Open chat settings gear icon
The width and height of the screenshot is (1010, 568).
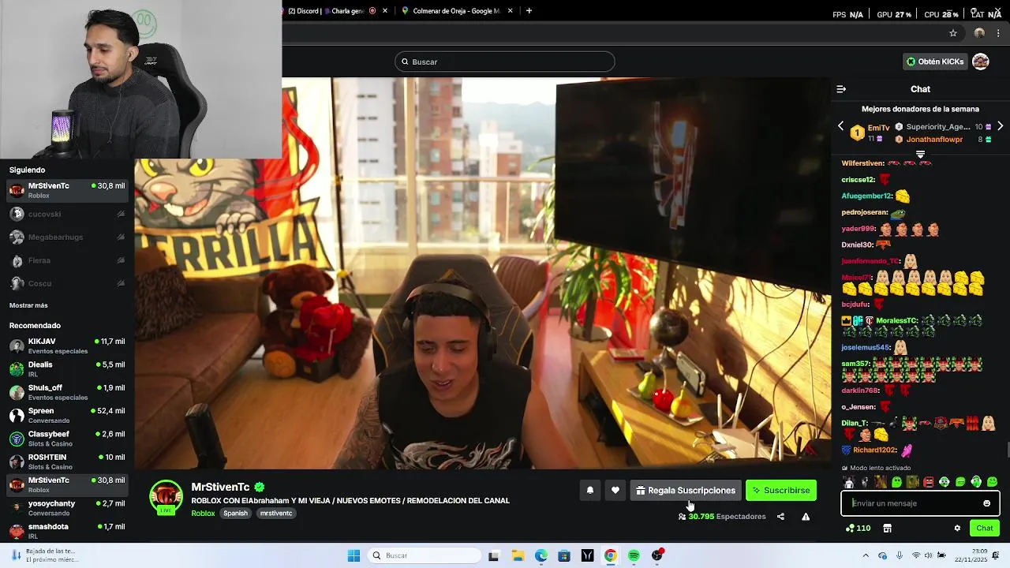957,529
